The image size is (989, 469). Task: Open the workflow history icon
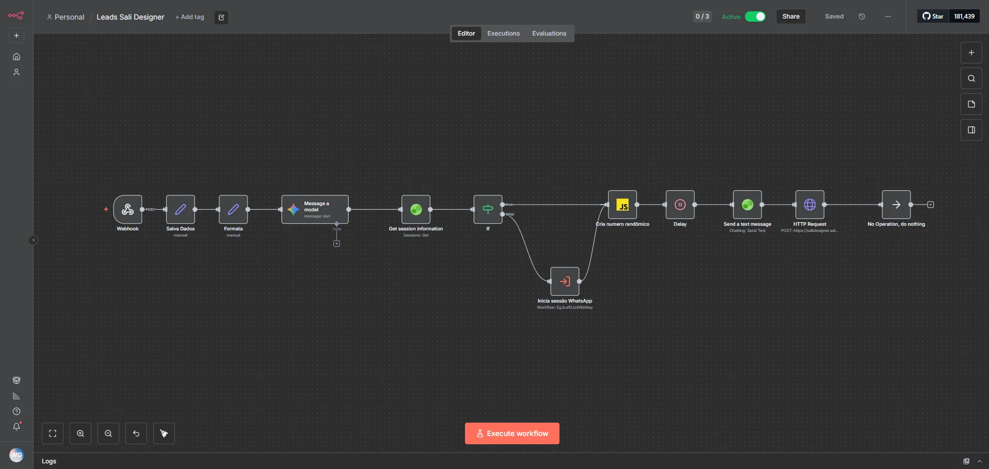862,16
